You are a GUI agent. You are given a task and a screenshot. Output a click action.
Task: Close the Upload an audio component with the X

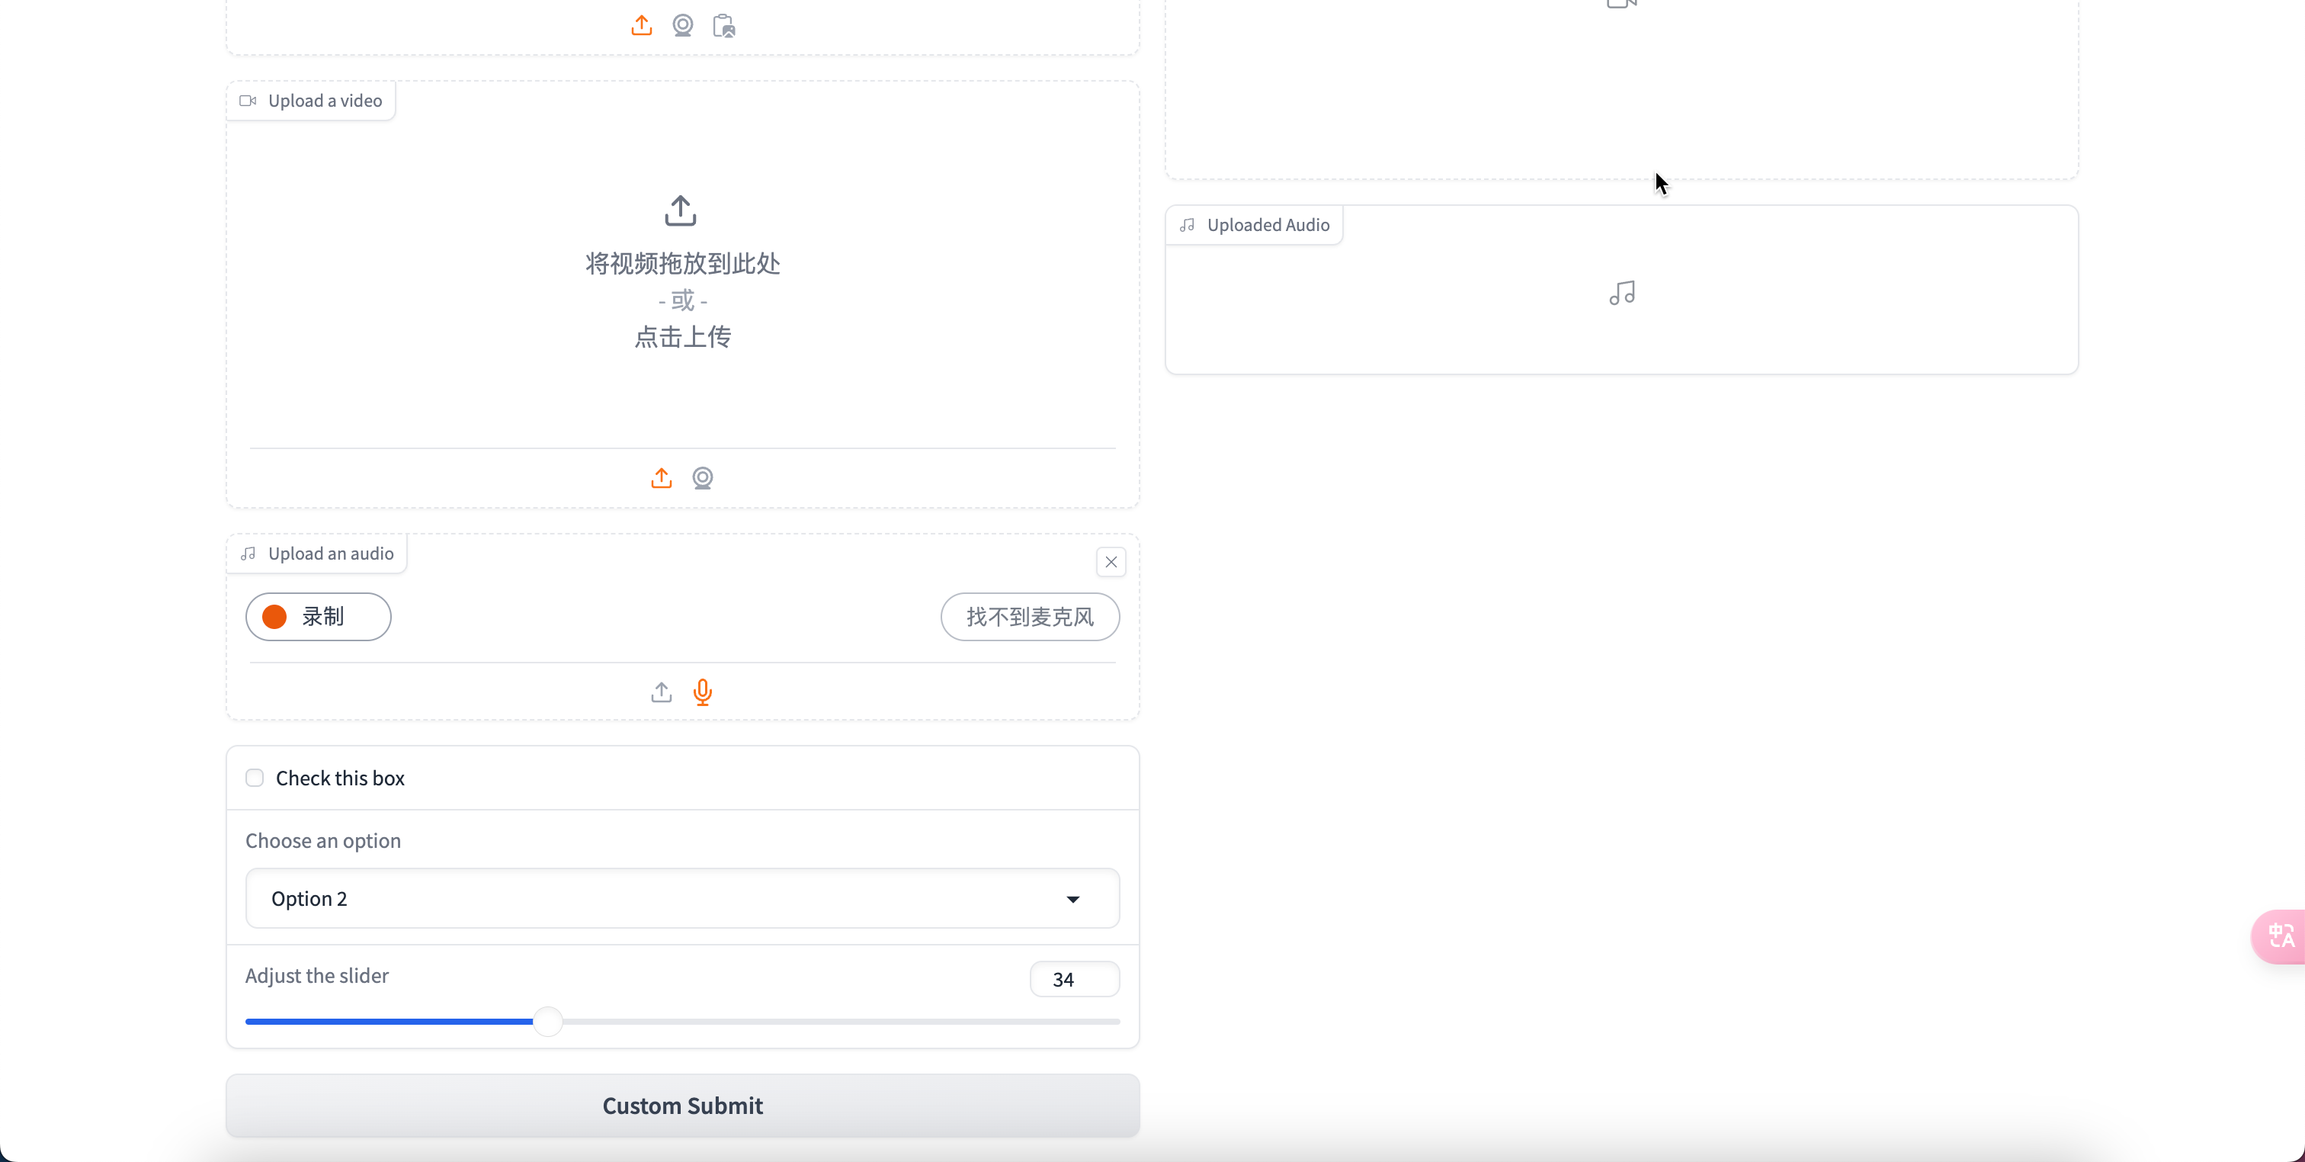pos(1111,561)
